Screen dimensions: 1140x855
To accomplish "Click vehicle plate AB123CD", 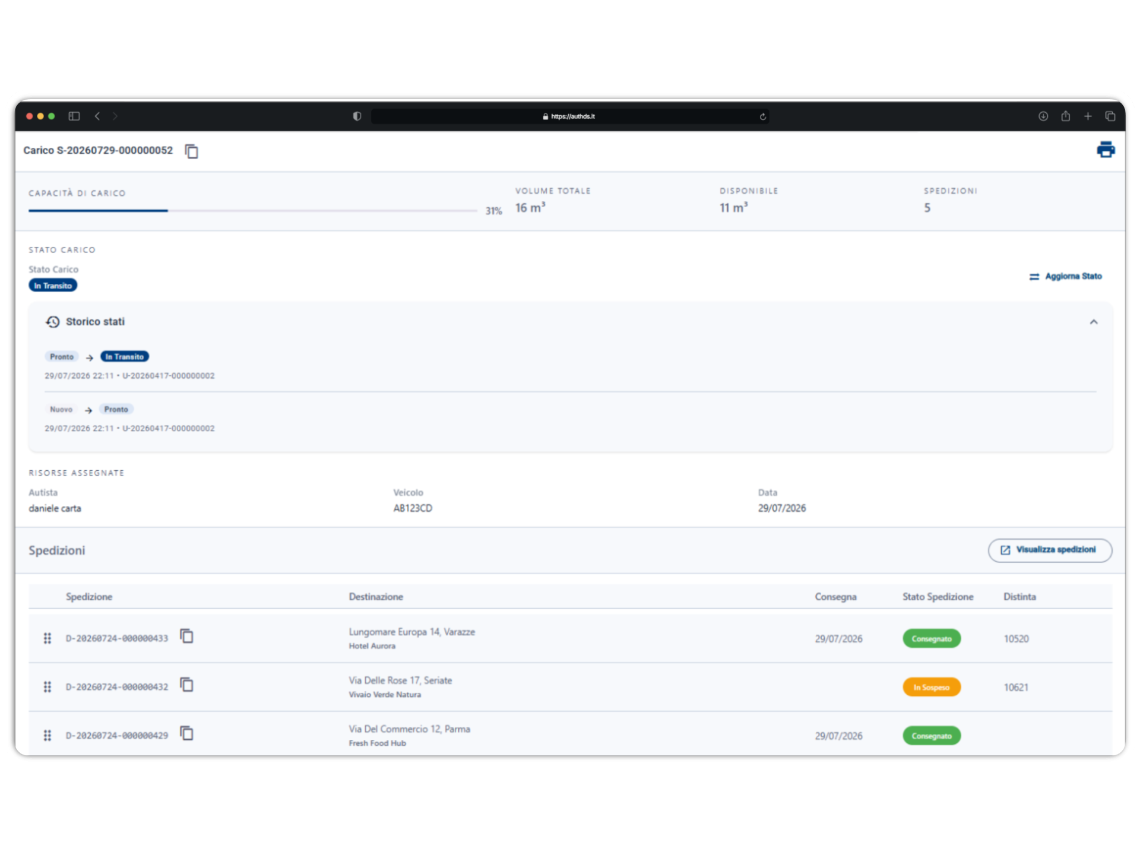I will click(413, 508).
